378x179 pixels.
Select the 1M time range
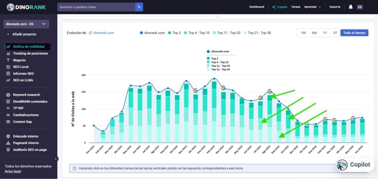coord(303,33)
